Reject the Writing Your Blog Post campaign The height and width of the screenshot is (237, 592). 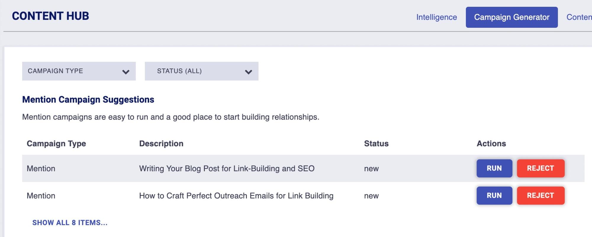(x=540, y=168)
